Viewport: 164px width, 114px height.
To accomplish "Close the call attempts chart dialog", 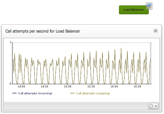I will [155, 31].
